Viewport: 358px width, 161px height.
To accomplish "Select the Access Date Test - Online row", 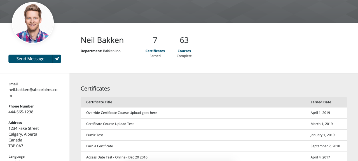I will pyautogui.click(x=214, y=157).
